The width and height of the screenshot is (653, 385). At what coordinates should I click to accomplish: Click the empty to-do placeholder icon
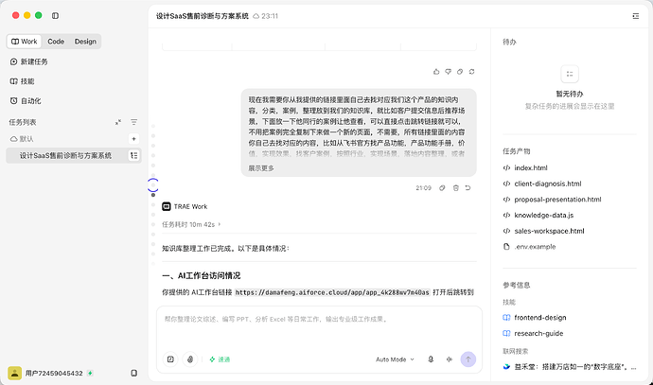pyautogui.click(x=570, y=74)
